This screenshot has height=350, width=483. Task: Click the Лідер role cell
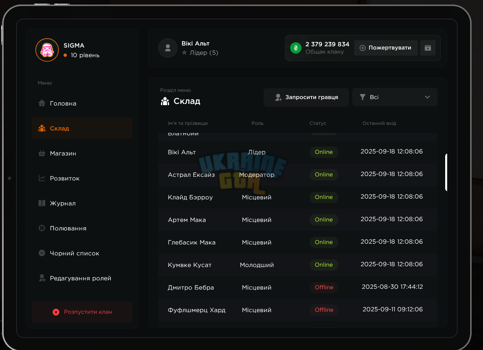pos(257,152)
